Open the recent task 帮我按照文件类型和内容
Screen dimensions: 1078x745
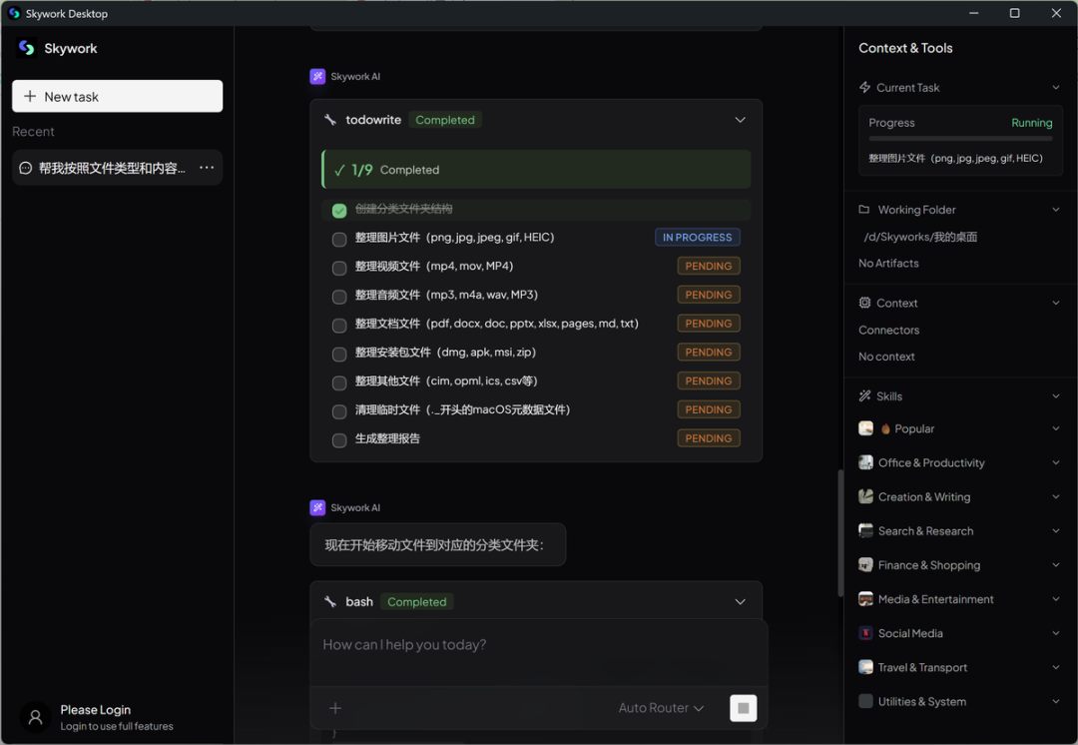(x=117, y=168)
